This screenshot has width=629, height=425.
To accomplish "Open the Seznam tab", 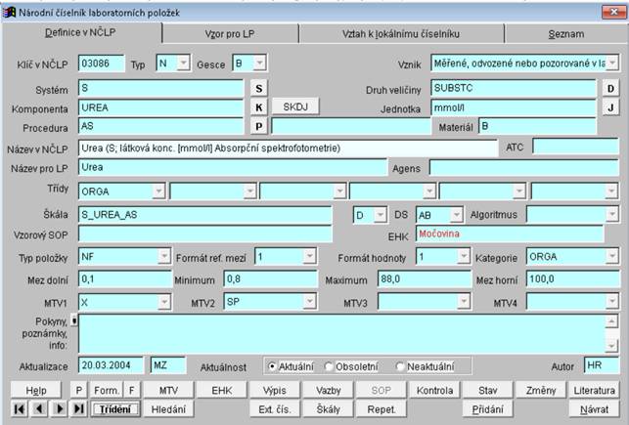I will tap(565, 33).
